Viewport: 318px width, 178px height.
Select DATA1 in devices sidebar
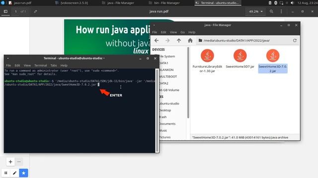point(163,63)
